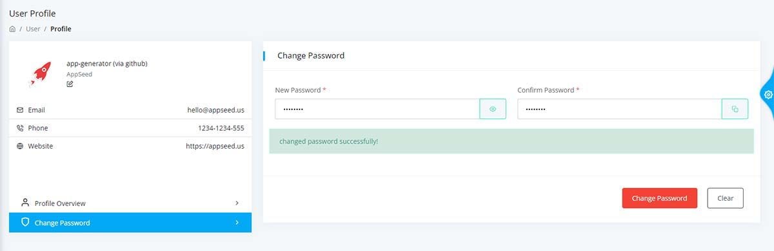The image size is (774, 251).
Task: Click the confirm password copy icon button
Action: click(735, 109)
